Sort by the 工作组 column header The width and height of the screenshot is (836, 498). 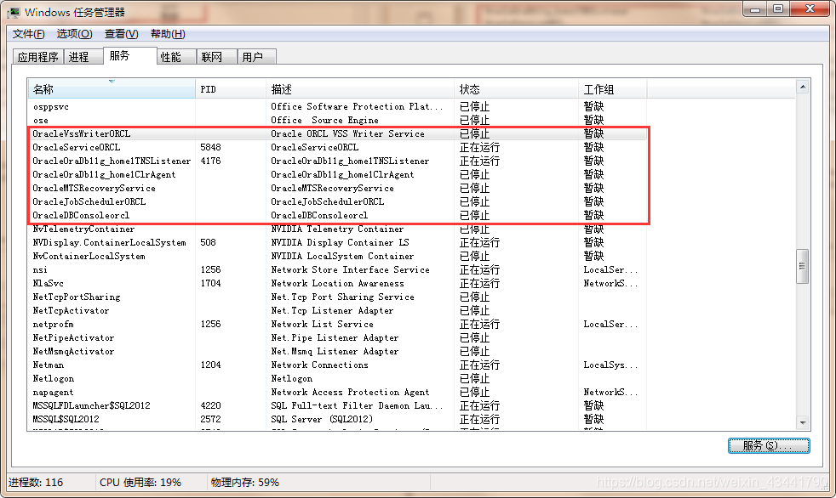[x=613, y=89]
